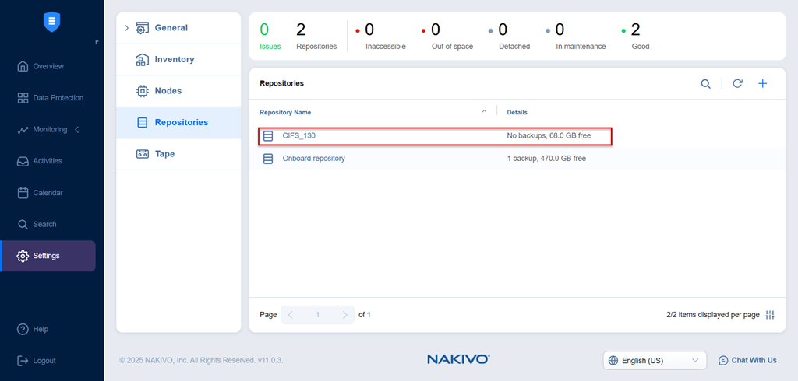Click the Tape icon
The width and height of the screenshot is (798, 381).
coord(143,154)
